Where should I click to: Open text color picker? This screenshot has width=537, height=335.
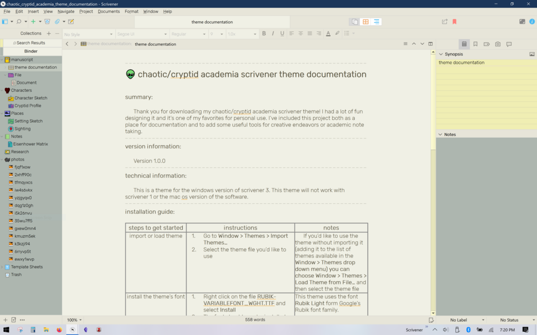(328, 34)
